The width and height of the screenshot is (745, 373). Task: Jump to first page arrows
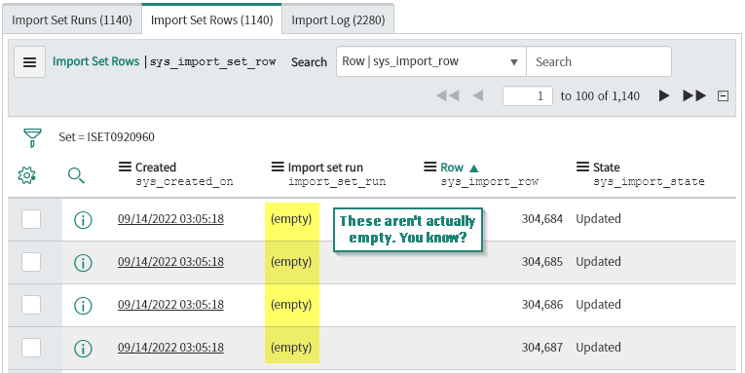click(448, 96)
